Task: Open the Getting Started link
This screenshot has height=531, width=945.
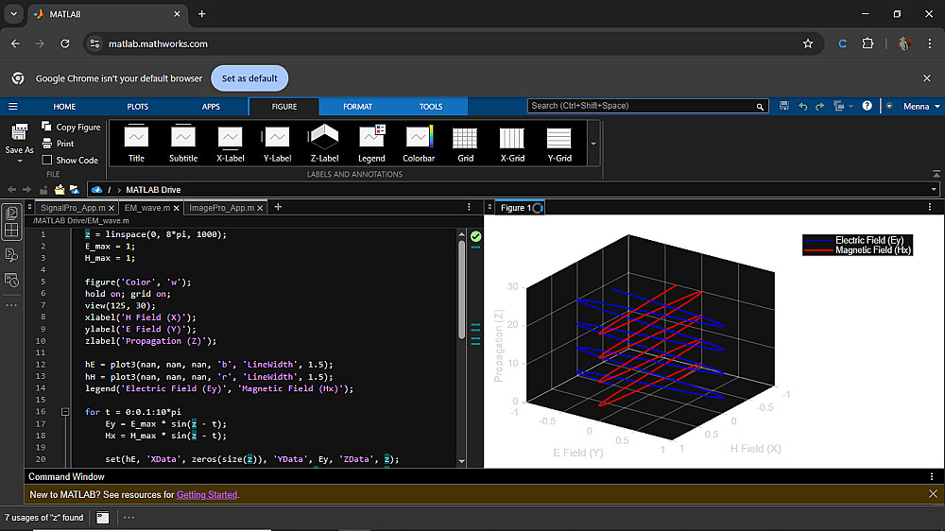Action: click(x=206, y=494)
